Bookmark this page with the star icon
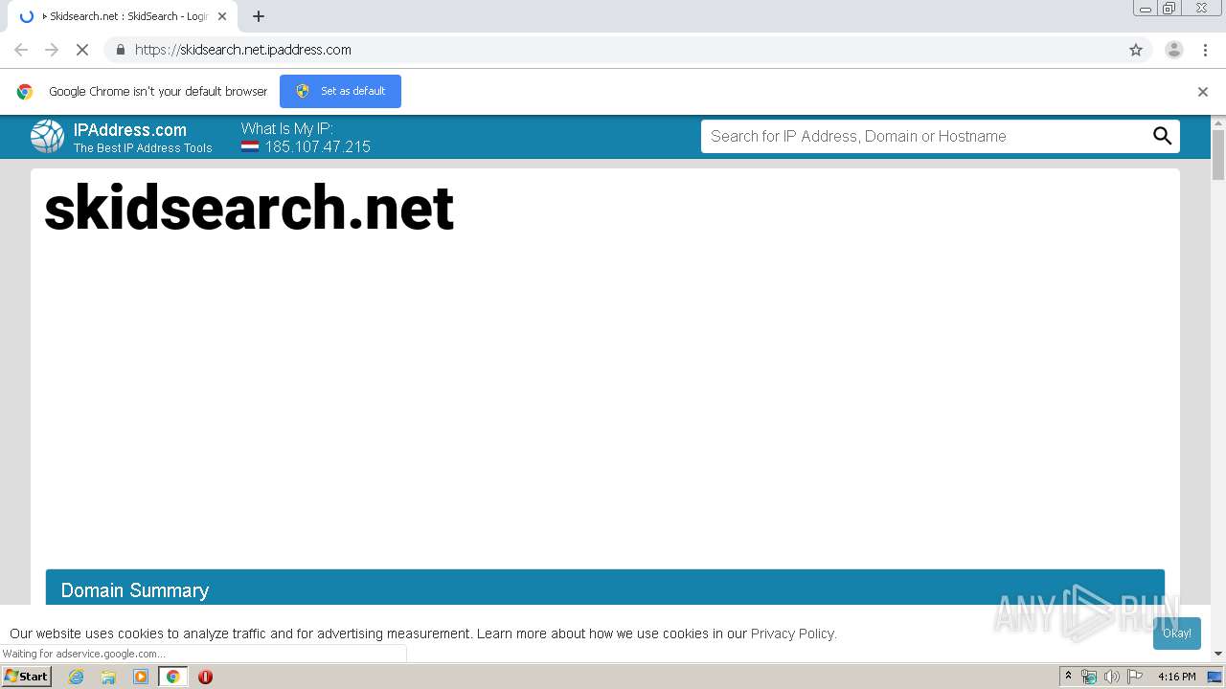1226x689 pixels. (x=1136, y=50)
